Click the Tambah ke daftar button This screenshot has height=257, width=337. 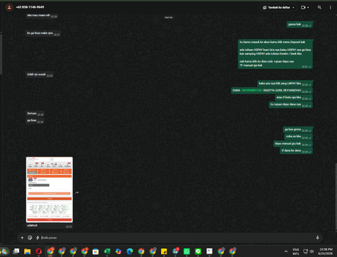(x=278, y=7)
